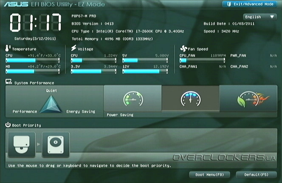Click the 3.3V voltage bar
Screen dimensions: 282x183
coord(93,72)
